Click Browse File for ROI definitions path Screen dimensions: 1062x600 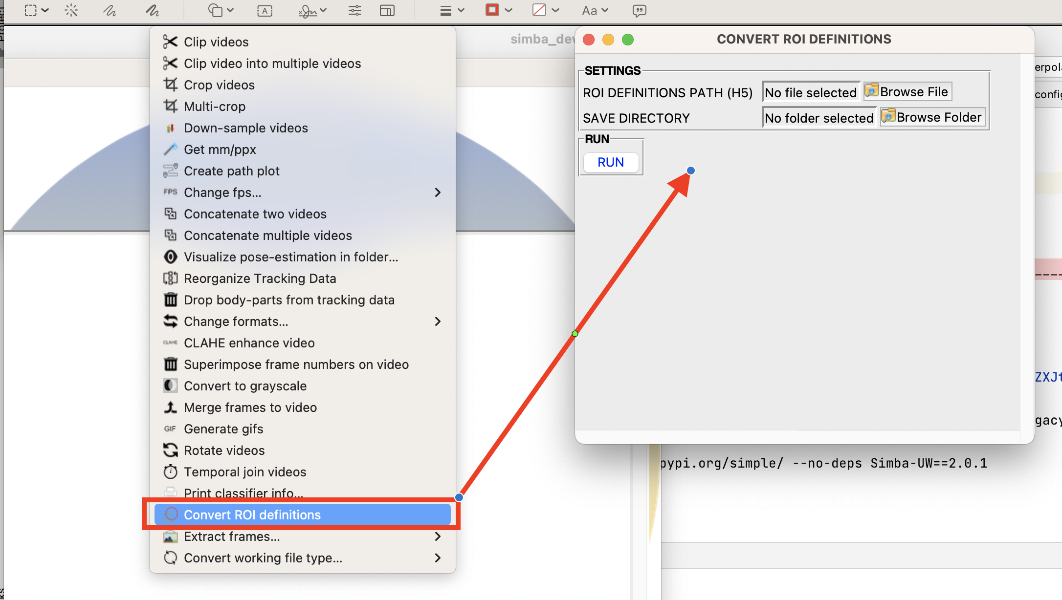(907, 91)
